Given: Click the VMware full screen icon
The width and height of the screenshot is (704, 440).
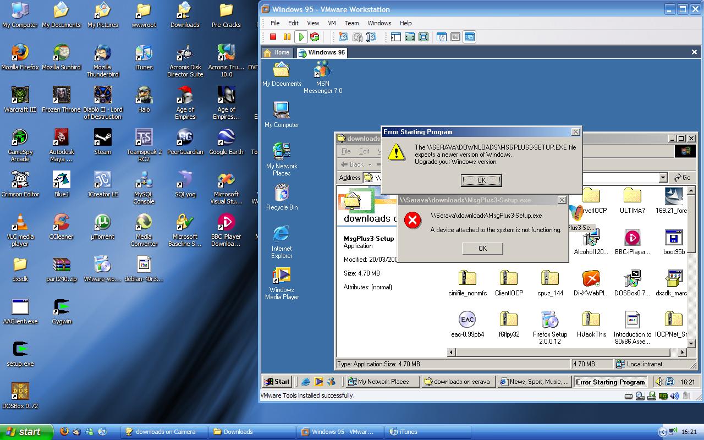Looking at the screenshot, I should [424, 37].
